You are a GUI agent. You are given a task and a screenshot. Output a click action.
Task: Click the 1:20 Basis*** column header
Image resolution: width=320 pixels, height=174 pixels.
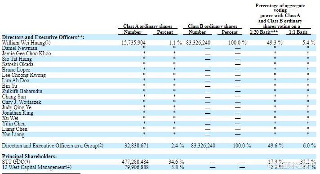coord(264,32)
